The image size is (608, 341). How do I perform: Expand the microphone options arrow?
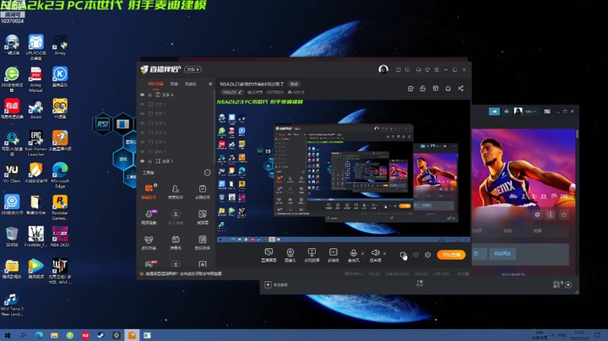tap(362, 253)
